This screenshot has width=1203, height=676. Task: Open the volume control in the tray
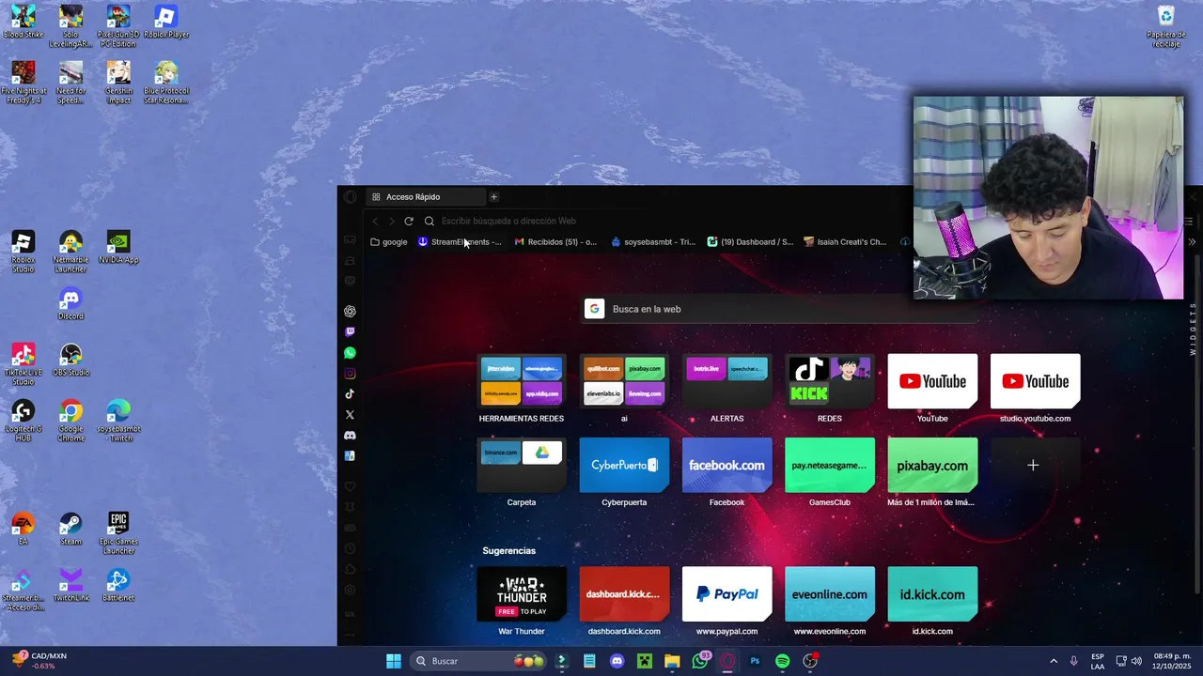(x=1136, y=661)
